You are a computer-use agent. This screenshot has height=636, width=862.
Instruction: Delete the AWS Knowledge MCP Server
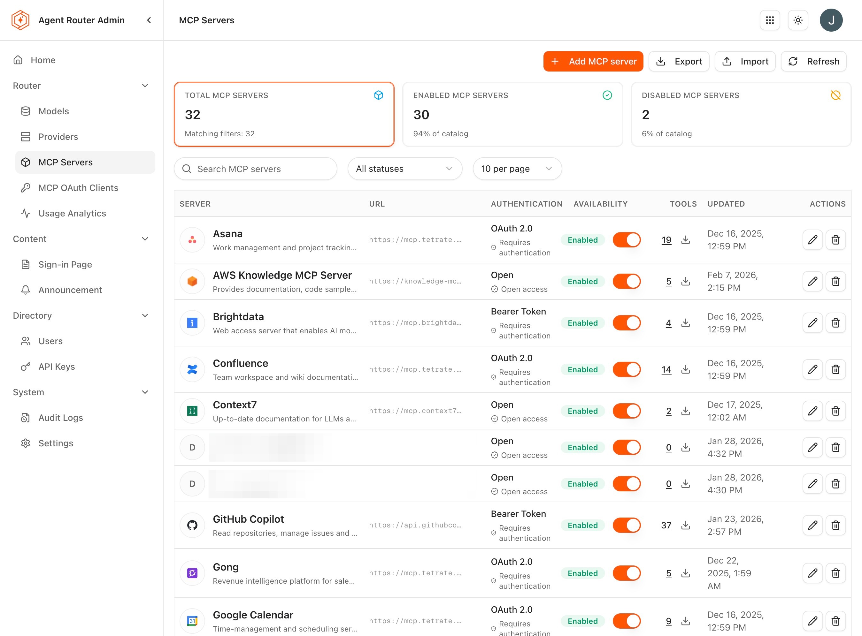coord(835,281)
